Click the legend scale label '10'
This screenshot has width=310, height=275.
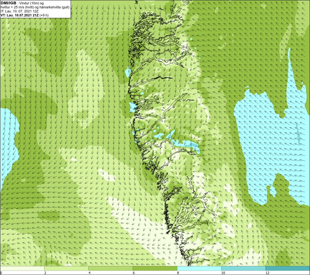tap(223, 273)
